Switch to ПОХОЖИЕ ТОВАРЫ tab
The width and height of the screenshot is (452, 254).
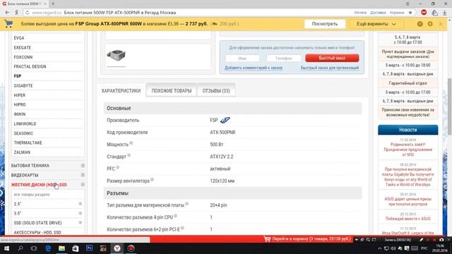point(172,91)
